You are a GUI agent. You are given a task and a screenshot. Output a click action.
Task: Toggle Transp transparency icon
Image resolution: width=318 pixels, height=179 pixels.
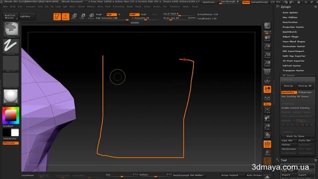pos(267,153)
